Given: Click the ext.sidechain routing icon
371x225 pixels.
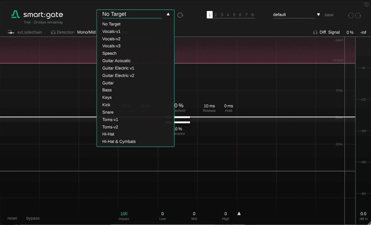Looking at the screenshot, I should tap(11, 32).
